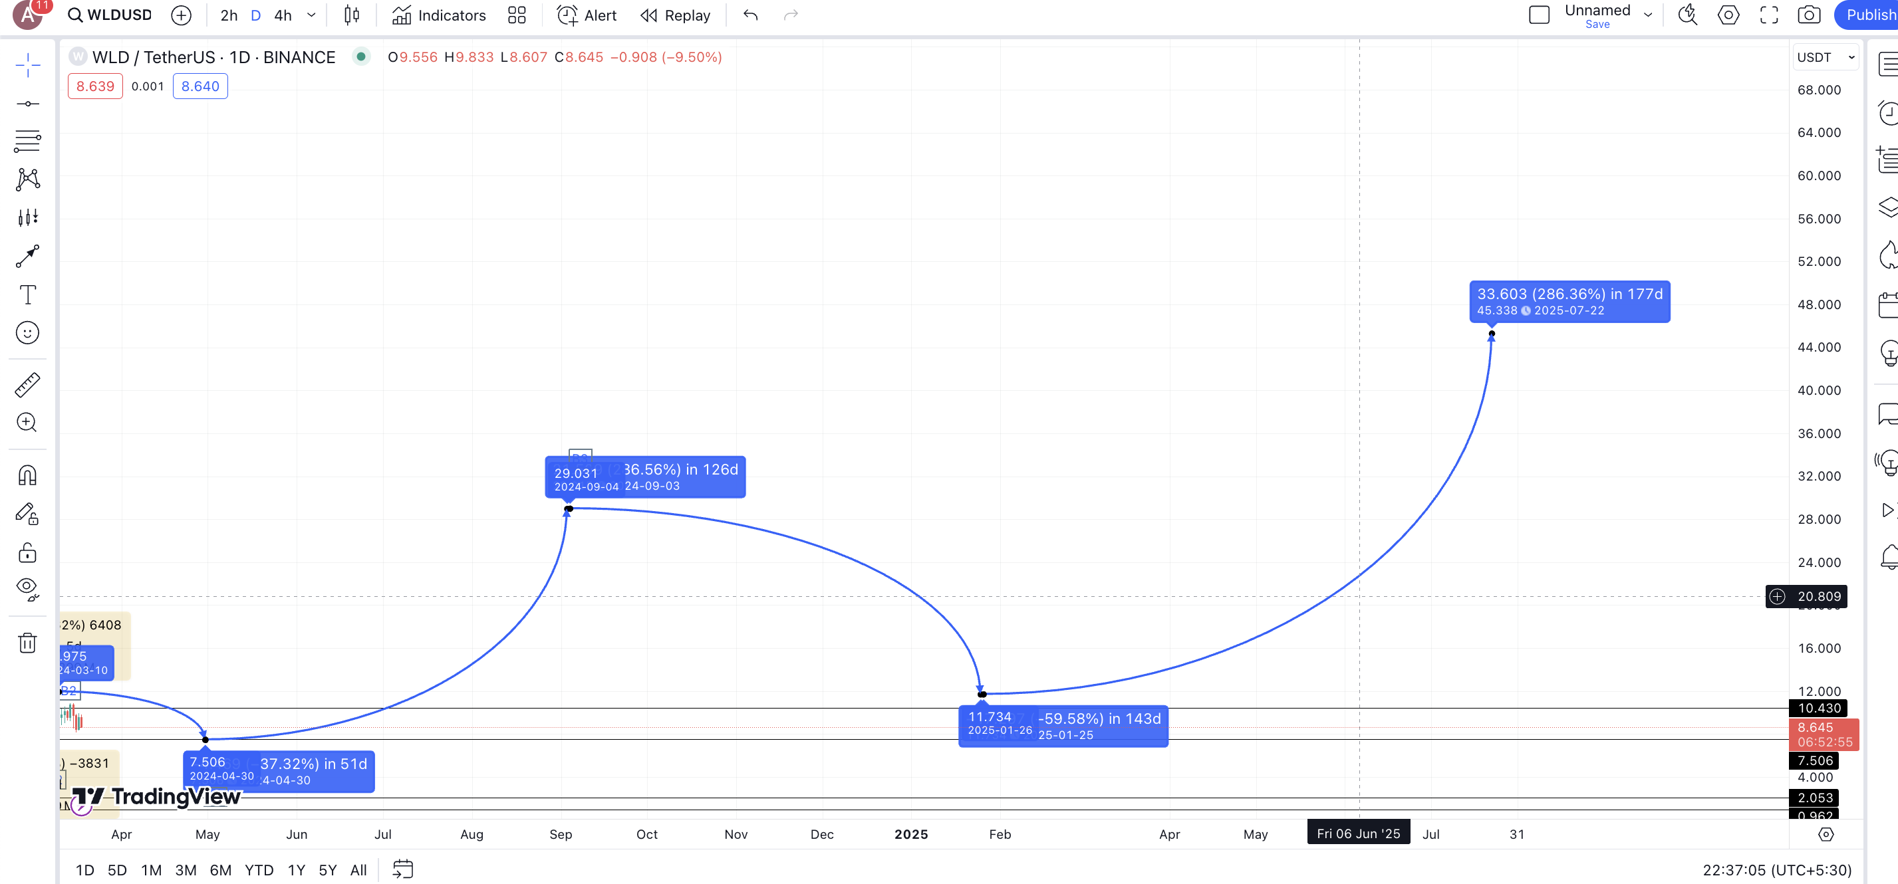This screenshot has width=1898, height=884.
Task: Open the emoji icons tool
Action: pos(27,333)
